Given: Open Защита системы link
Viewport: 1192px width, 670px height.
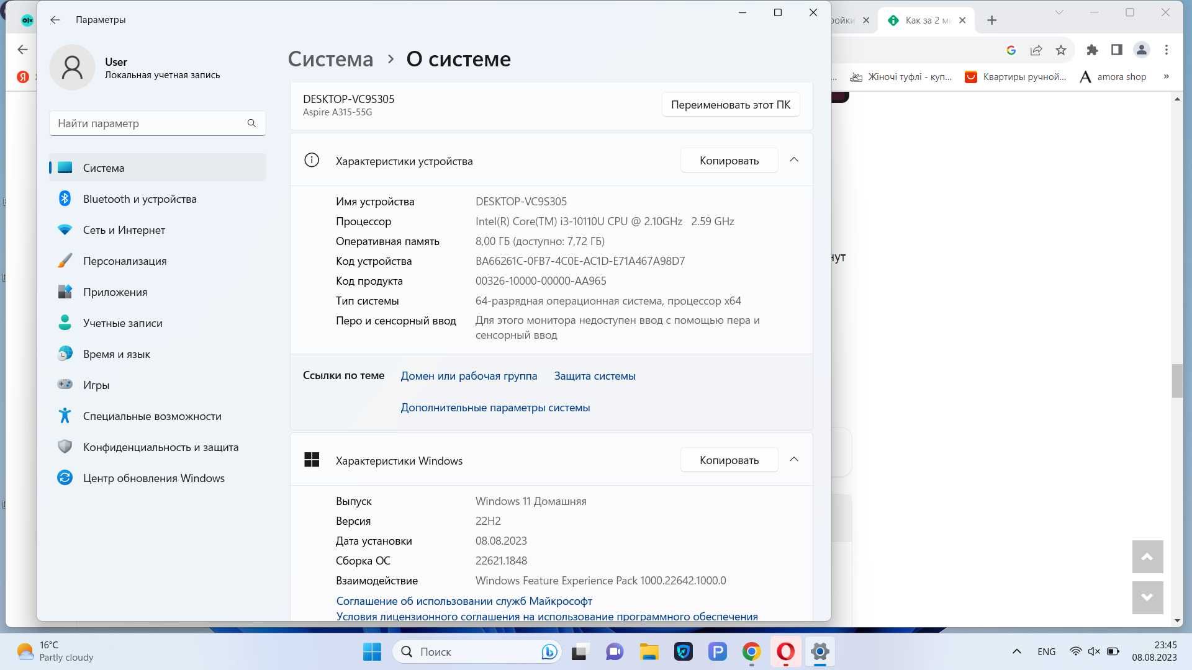Looking at the screenshot, I should click(595, 376).
